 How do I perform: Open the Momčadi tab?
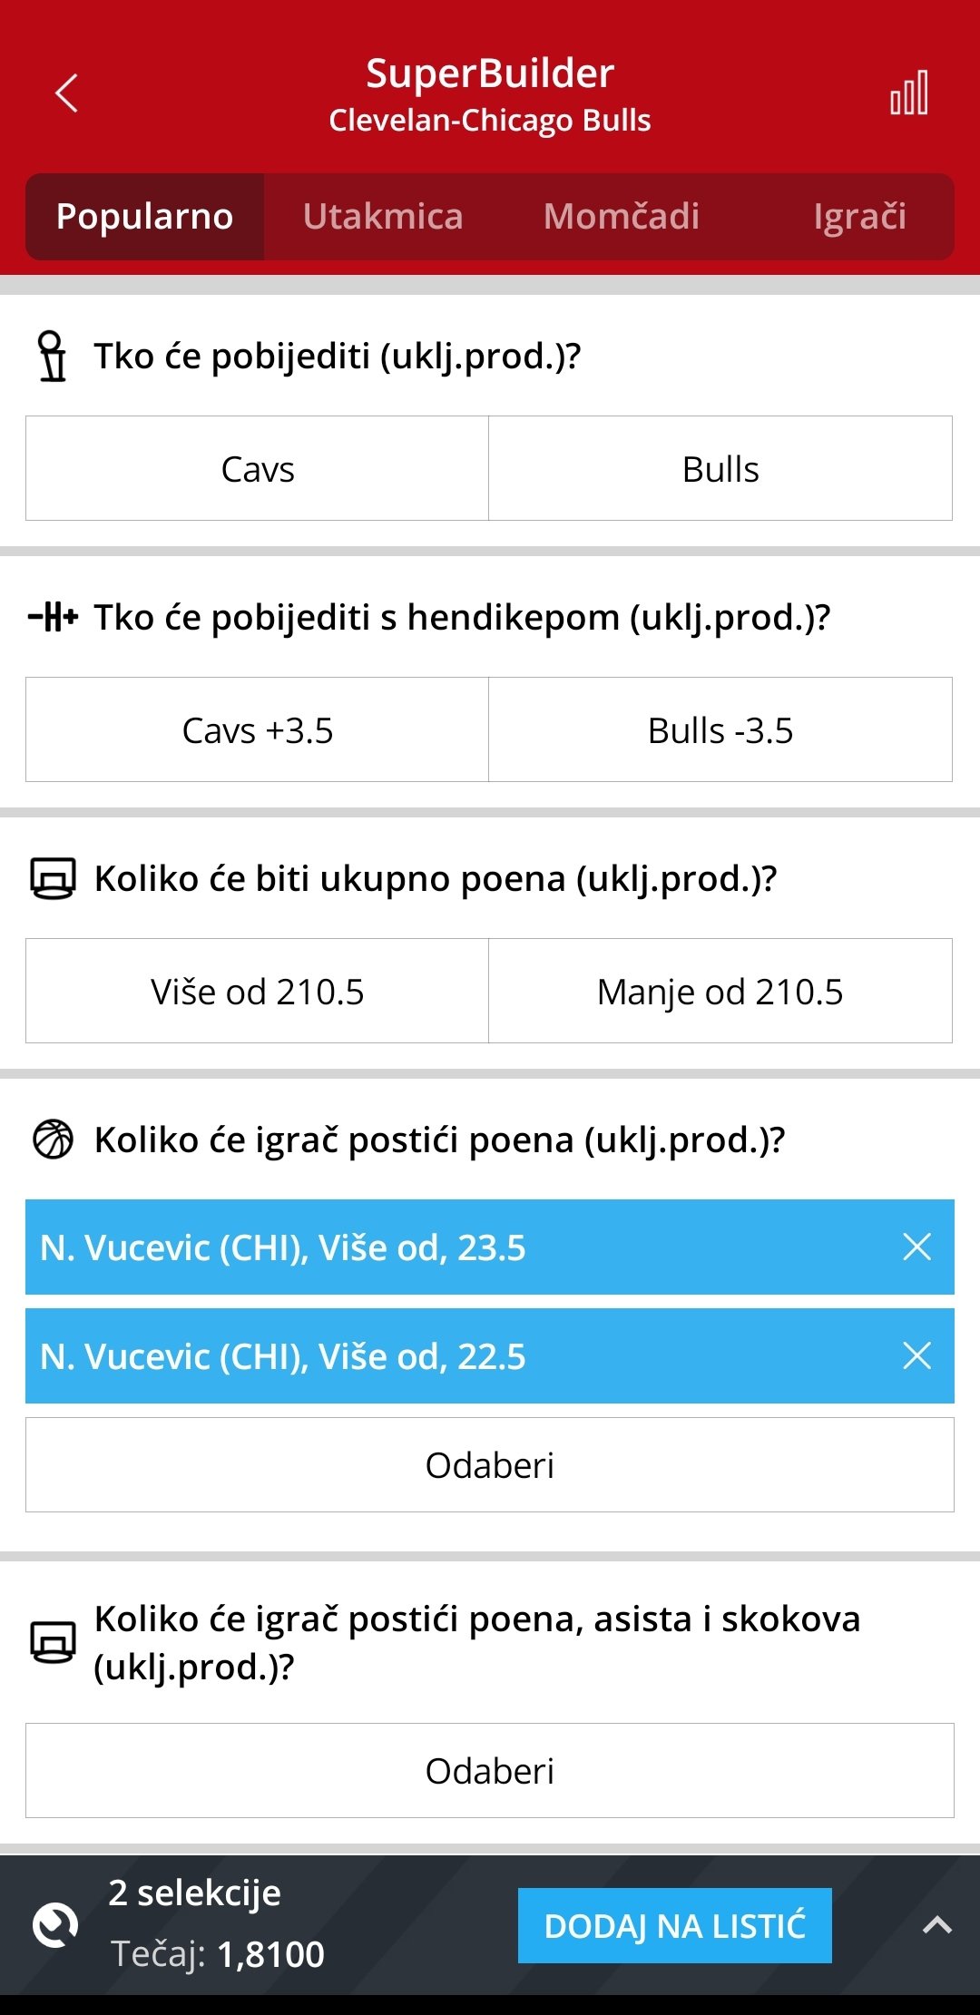(x=622, y=217)
